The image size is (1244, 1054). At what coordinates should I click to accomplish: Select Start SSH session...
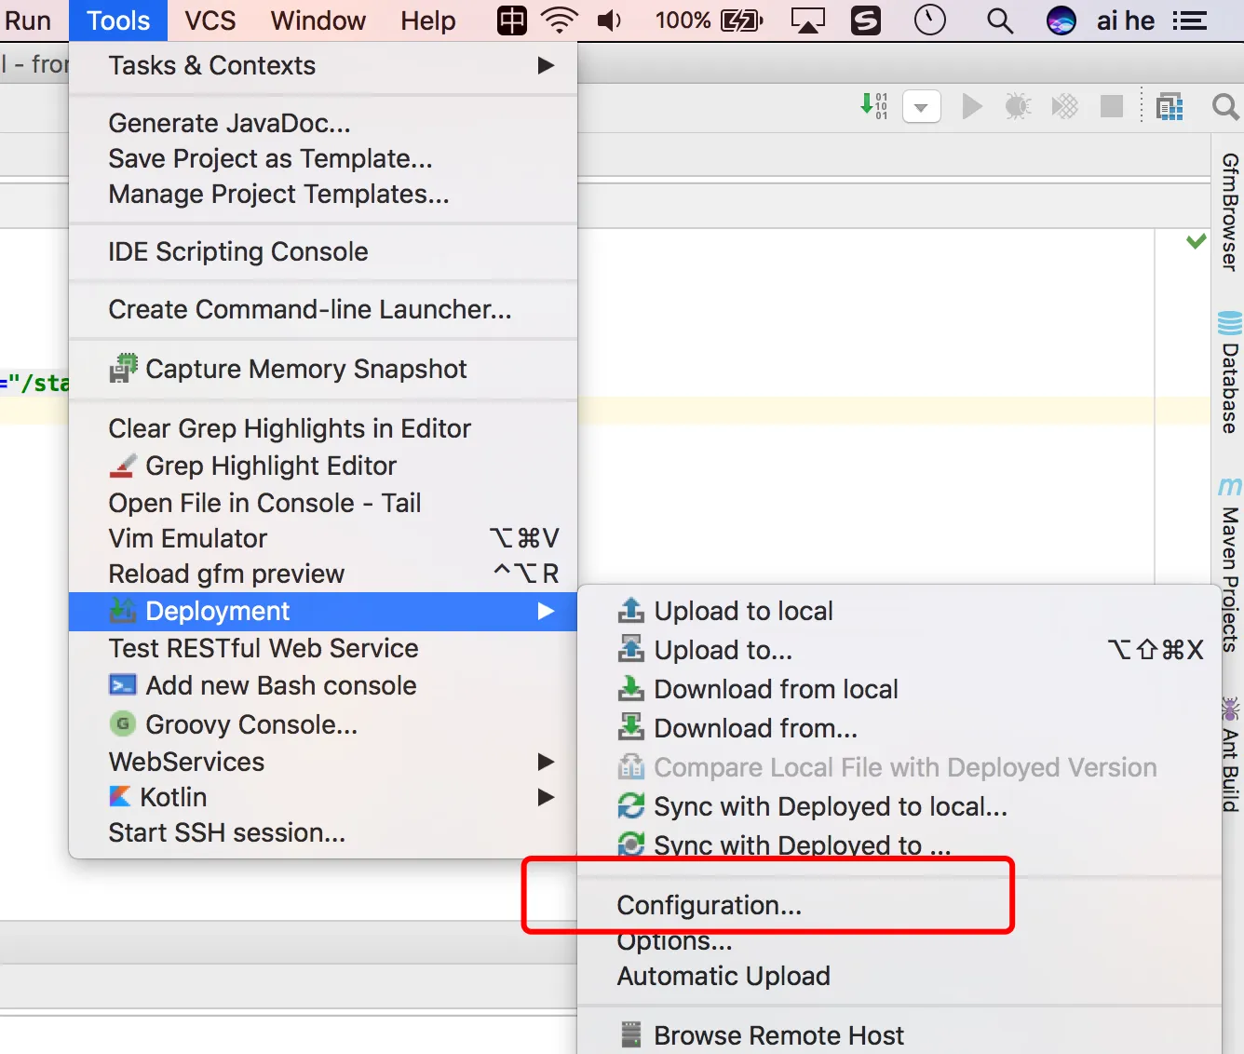(226, 832)
